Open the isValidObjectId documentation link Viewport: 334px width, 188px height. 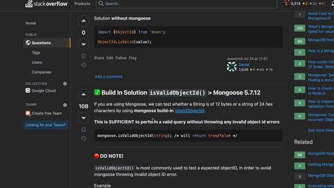point(189,111)
